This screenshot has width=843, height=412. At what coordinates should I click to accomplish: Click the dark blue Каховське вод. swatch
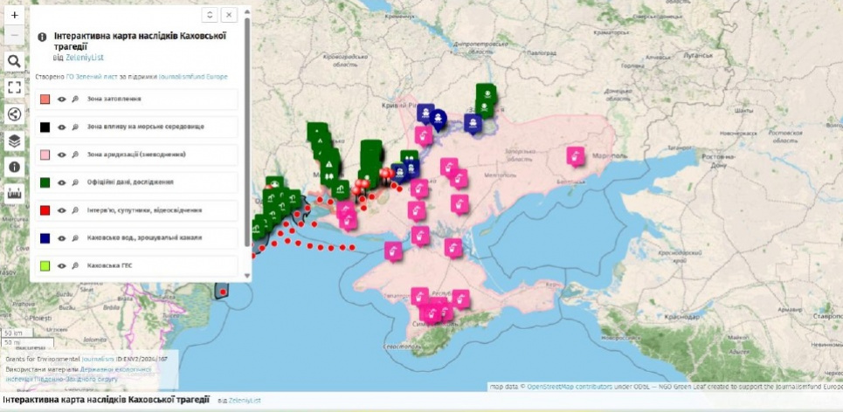[x=45, y=238]
